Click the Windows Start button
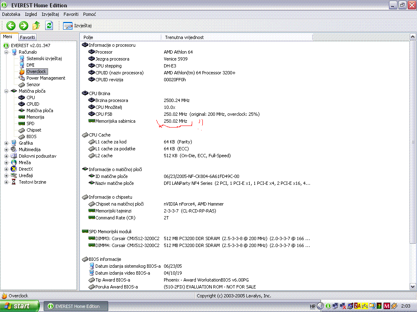This screenshot has height=312, width=417. coord(20,306)
